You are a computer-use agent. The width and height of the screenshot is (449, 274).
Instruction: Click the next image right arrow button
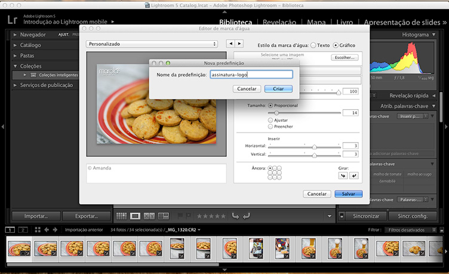(239, 44)
